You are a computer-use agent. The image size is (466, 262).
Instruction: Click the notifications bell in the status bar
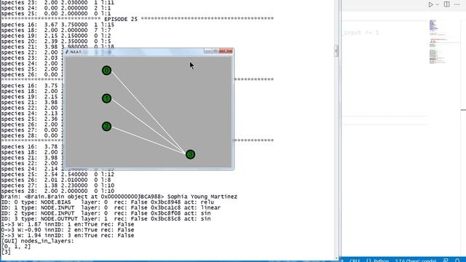pyautogui.click(x=457, y=261)
